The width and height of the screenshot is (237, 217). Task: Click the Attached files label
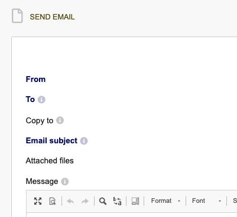tap(50, 161)
